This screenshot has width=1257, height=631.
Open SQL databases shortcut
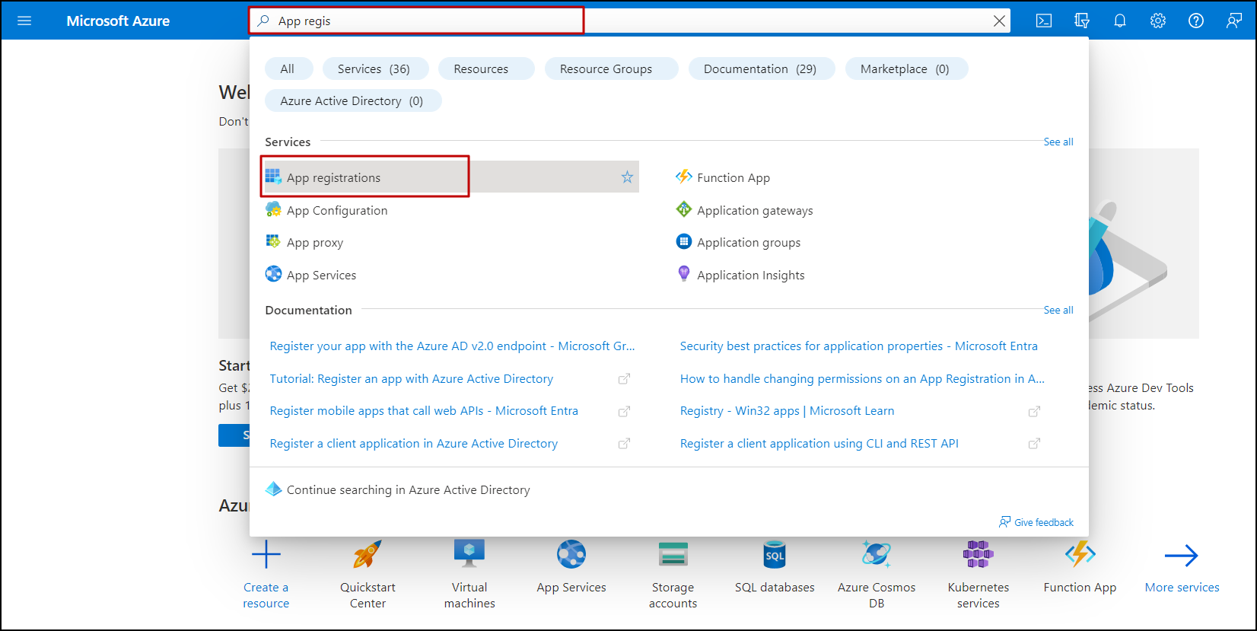tap(775, 567)
